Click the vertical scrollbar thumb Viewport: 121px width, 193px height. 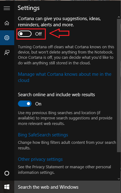[119, 86]
